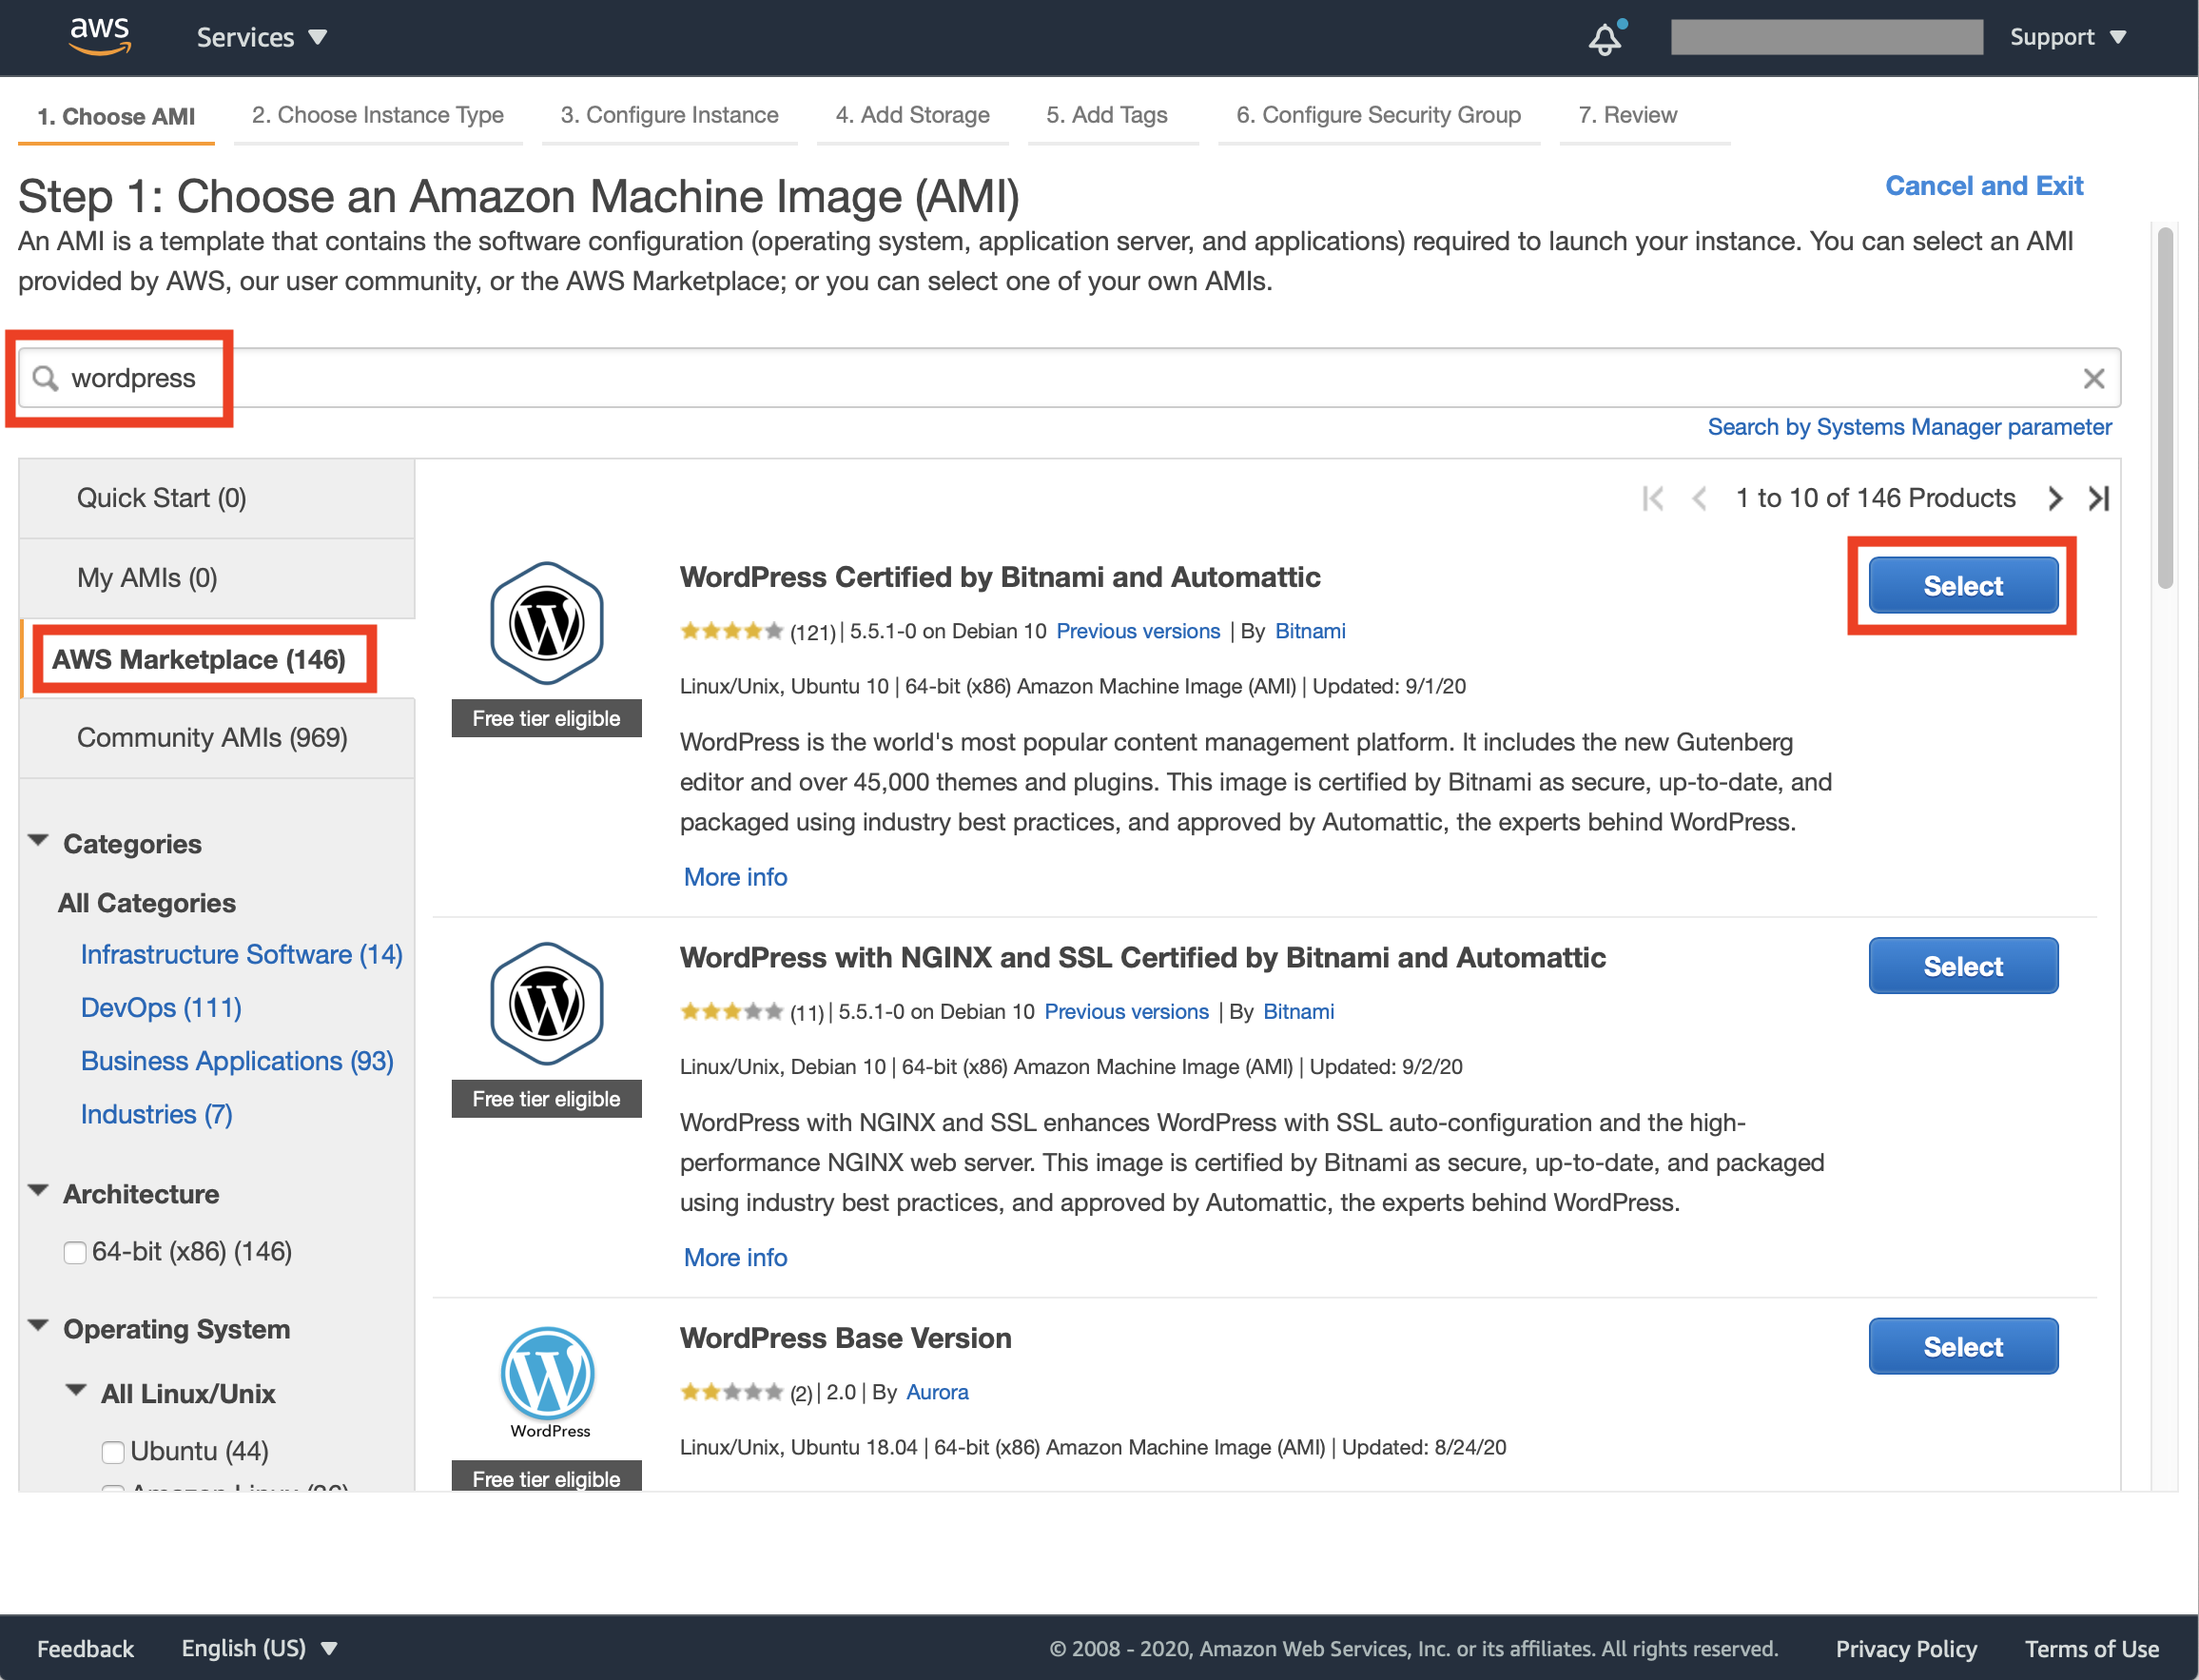
Task: Collapse the All Linux/Unix tree
Action: 76,1391
